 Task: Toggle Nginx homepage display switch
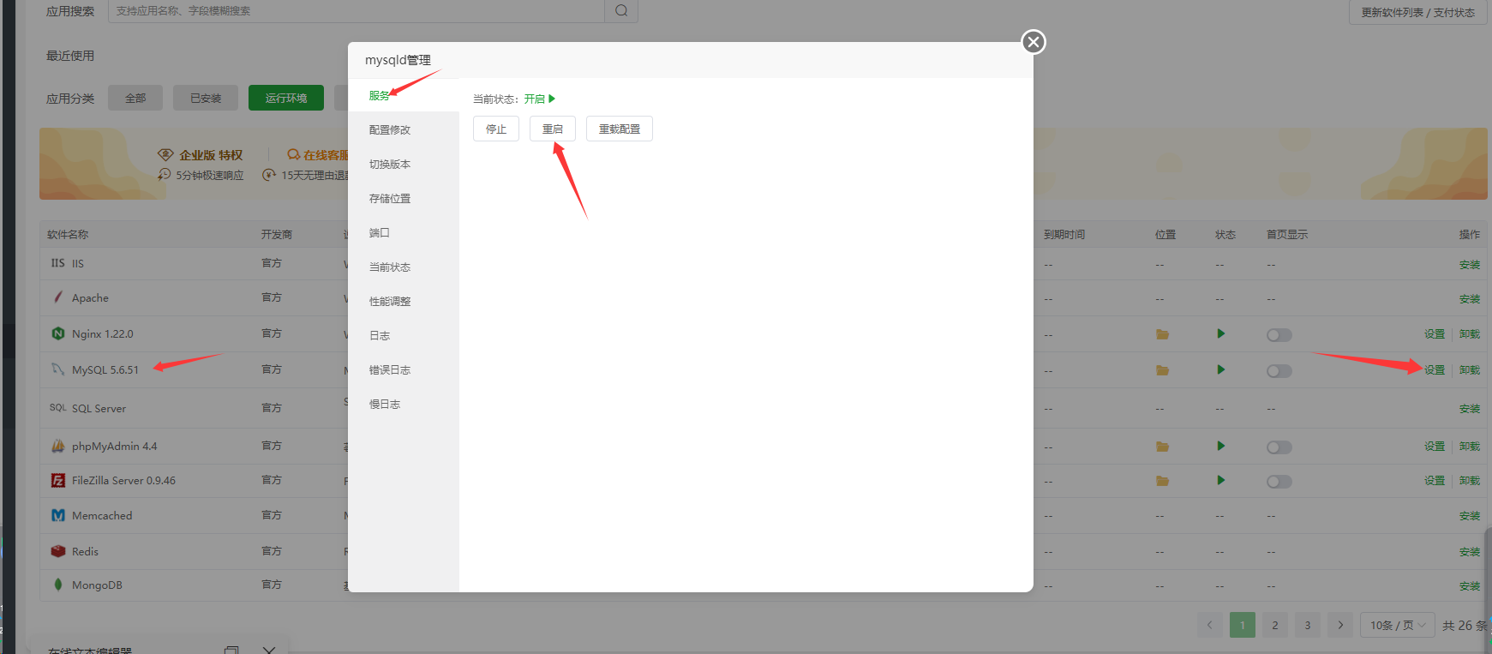click(x=1279, y=335)
